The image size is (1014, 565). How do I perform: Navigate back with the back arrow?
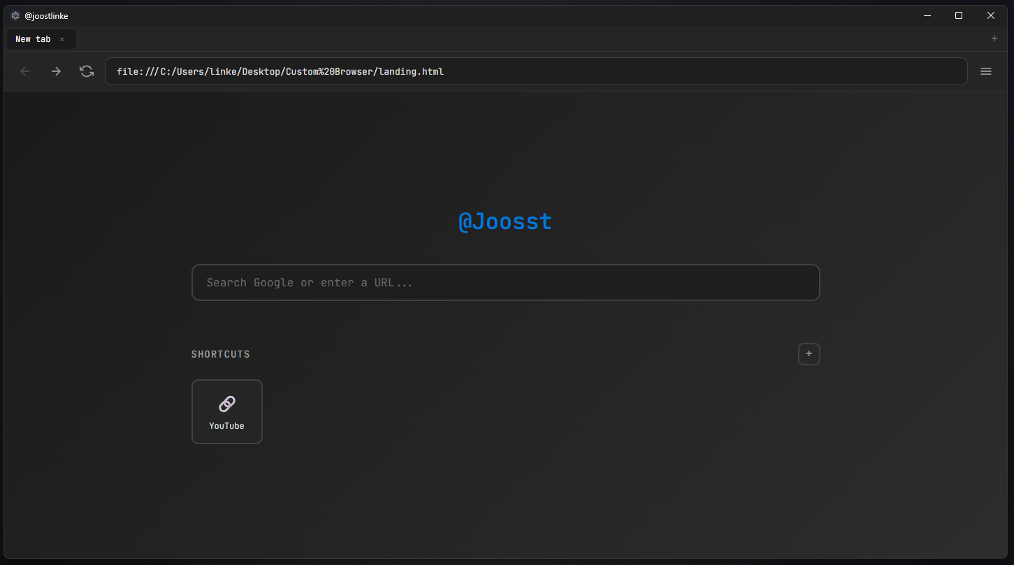pyautogui.click(x=24, y=71)
